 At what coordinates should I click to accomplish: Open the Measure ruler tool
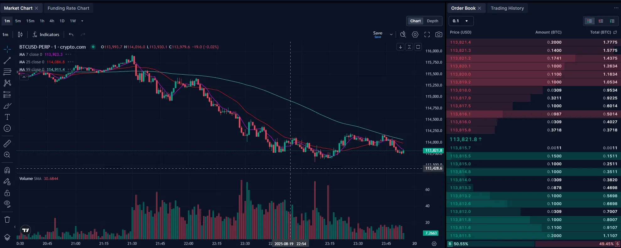tap(7, 144)
